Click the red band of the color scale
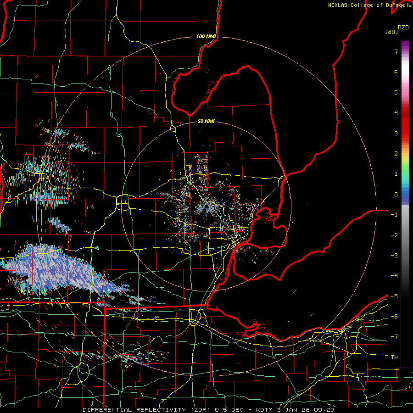 coord(405,129)
